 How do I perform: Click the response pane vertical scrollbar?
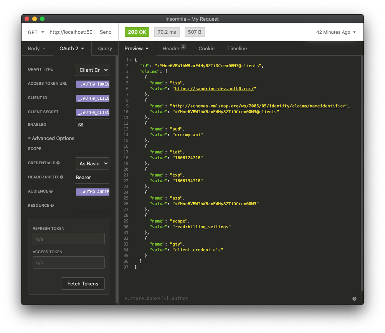[362, 173]
